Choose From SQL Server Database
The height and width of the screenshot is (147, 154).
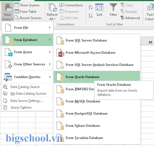97,40
